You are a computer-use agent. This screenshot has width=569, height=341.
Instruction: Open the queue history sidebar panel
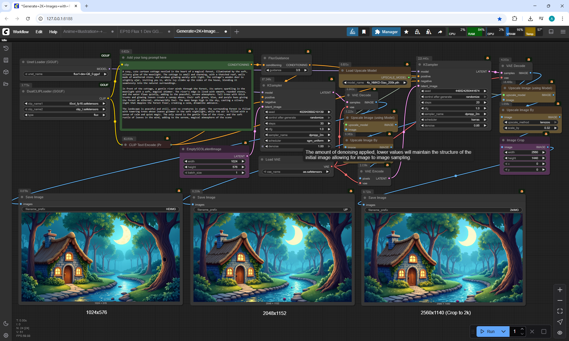click(x=6, y=48)
